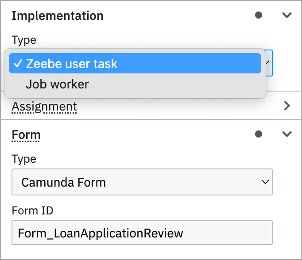Expand the Assignment section chevron

click(x=287, y=106)
